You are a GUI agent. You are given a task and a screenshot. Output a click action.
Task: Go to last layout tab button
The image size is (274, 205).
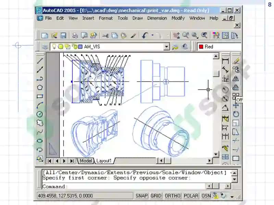72,161
